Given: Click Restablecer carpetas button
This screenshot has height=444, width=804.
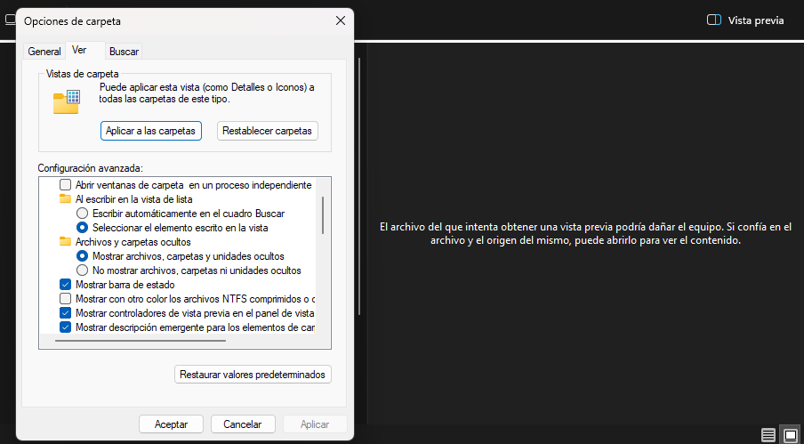Looking at the screenshot, I should coord(267,131).
